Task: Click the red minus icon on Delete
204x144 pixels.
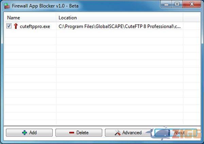Action: [x=72, y=132]
